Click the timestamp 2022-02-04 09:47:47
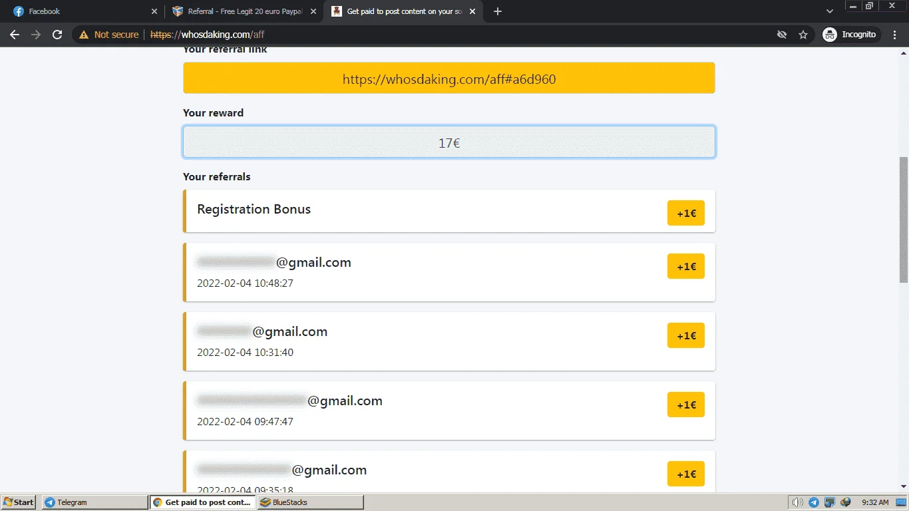The image size is (909, 511). [x=245, y=422]
